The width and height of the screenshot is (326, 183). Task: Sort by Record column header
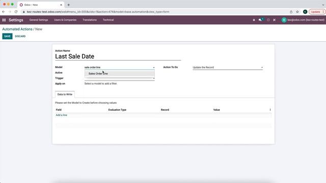165,110
